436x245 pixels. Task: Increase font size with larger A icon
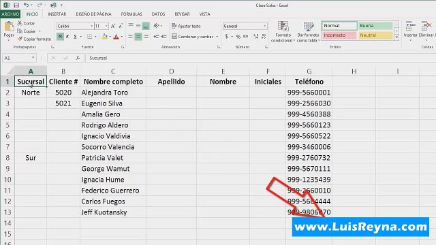113,26
